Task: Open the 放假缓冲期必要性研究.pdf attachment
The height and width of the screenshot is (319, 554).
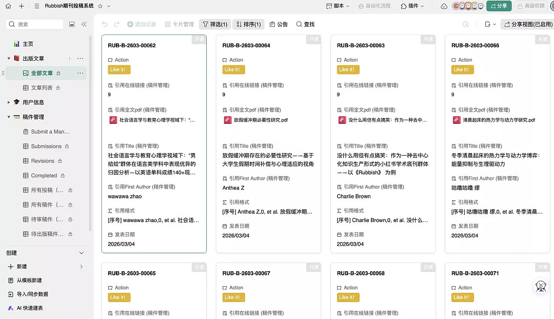Action: coord(256,120)
